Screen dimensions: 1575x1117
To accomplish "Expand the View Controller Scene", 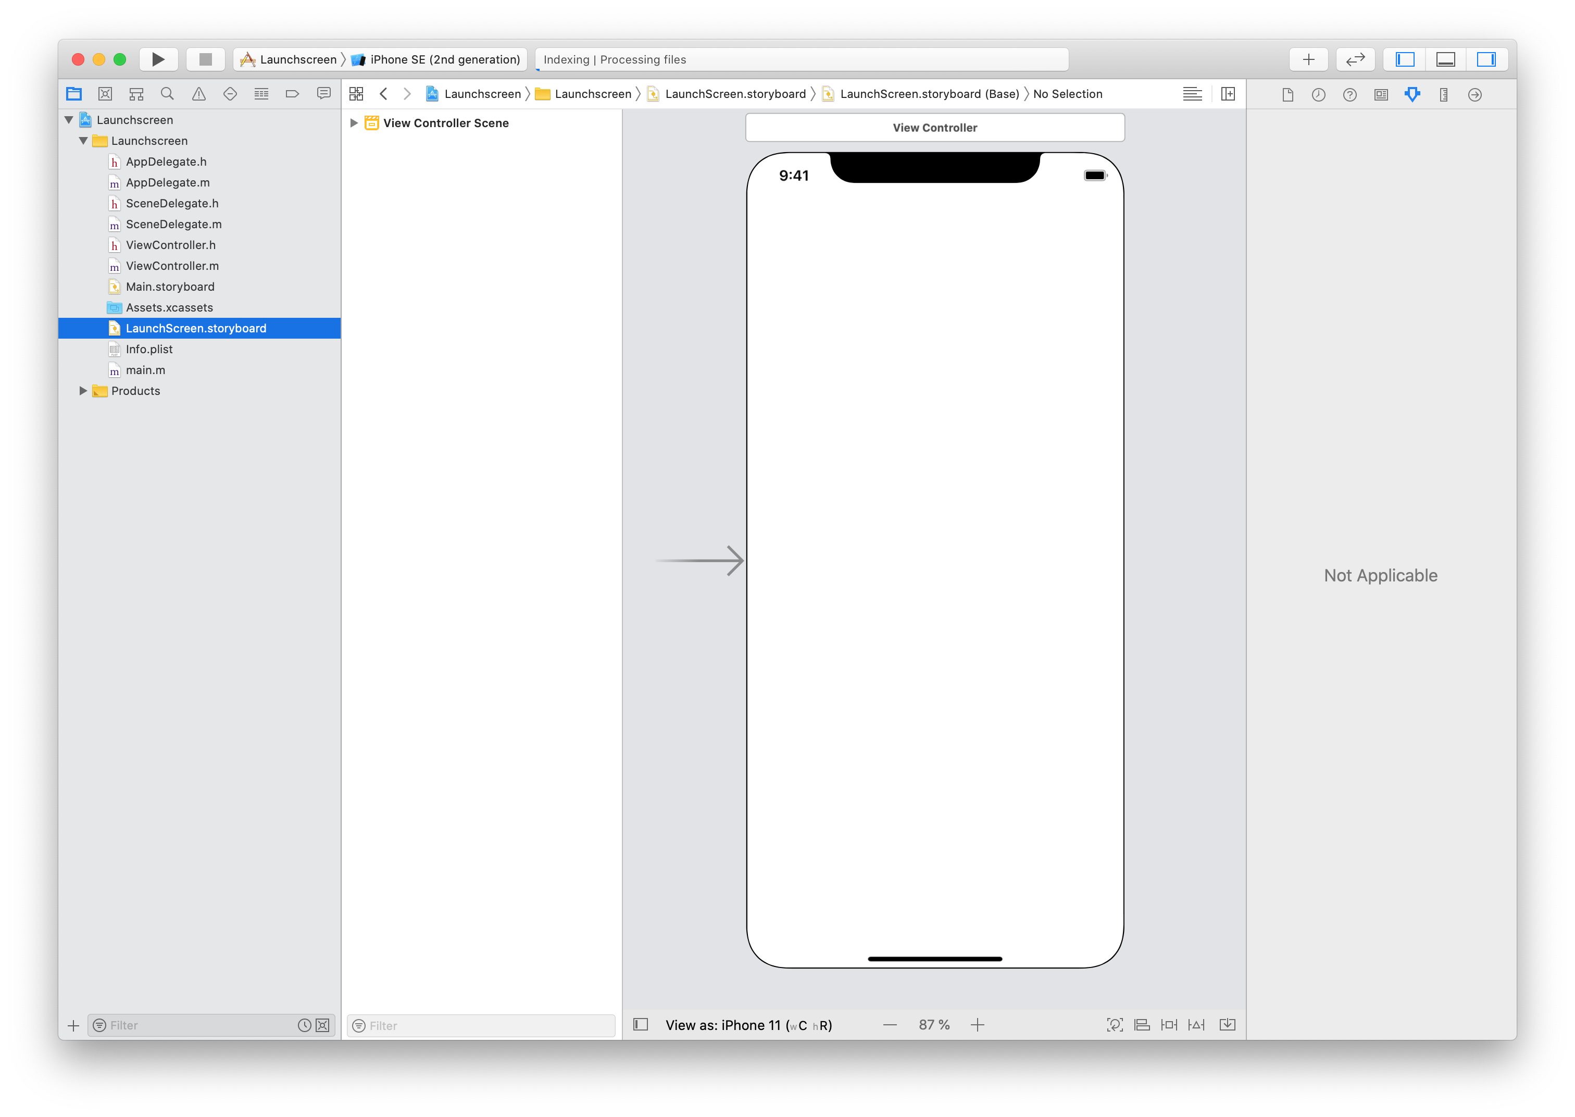I will tap(354, 122).
